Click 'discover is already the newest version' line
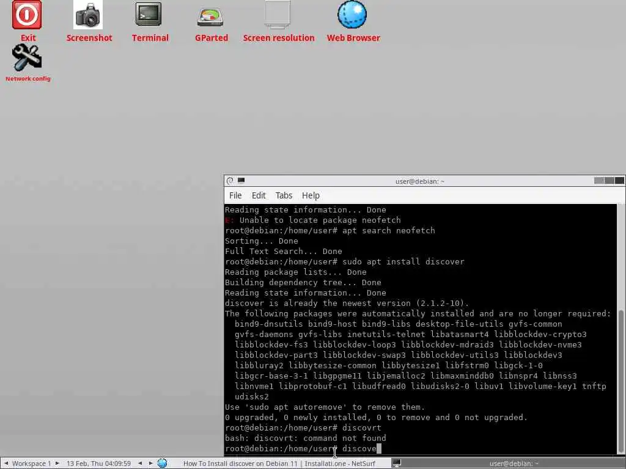626x469 pixels. [347, 303]
